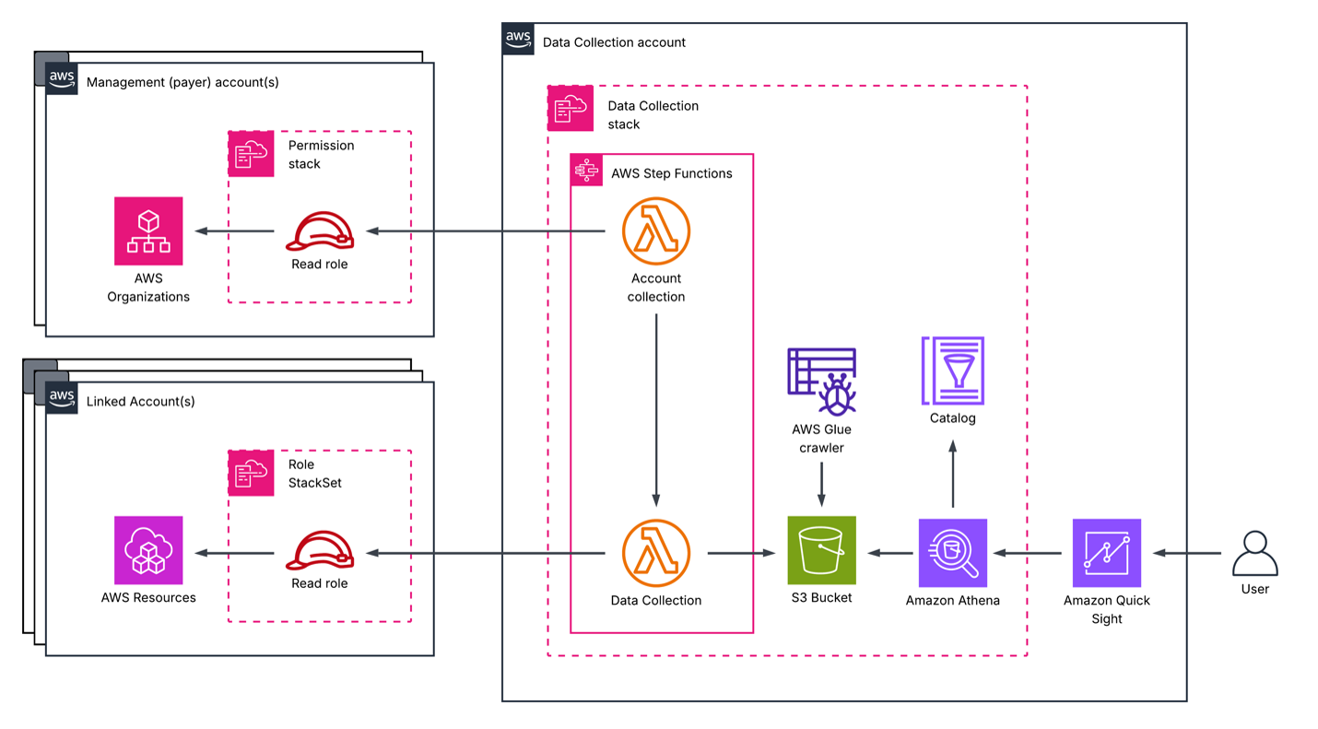Click the 'User' caption
Viewport: 1318px width, 729px height.
[x=1255, y=589]
